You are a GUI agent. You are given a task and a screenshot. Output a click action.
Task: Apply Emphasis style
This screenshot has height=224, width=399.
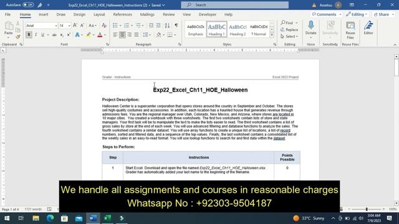(195, 29)
